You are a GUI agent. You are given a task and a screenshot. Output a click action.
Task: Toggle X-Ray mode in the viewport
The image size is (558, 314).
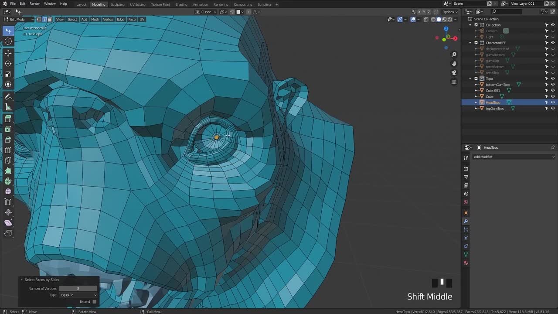[x=426, y=19]
